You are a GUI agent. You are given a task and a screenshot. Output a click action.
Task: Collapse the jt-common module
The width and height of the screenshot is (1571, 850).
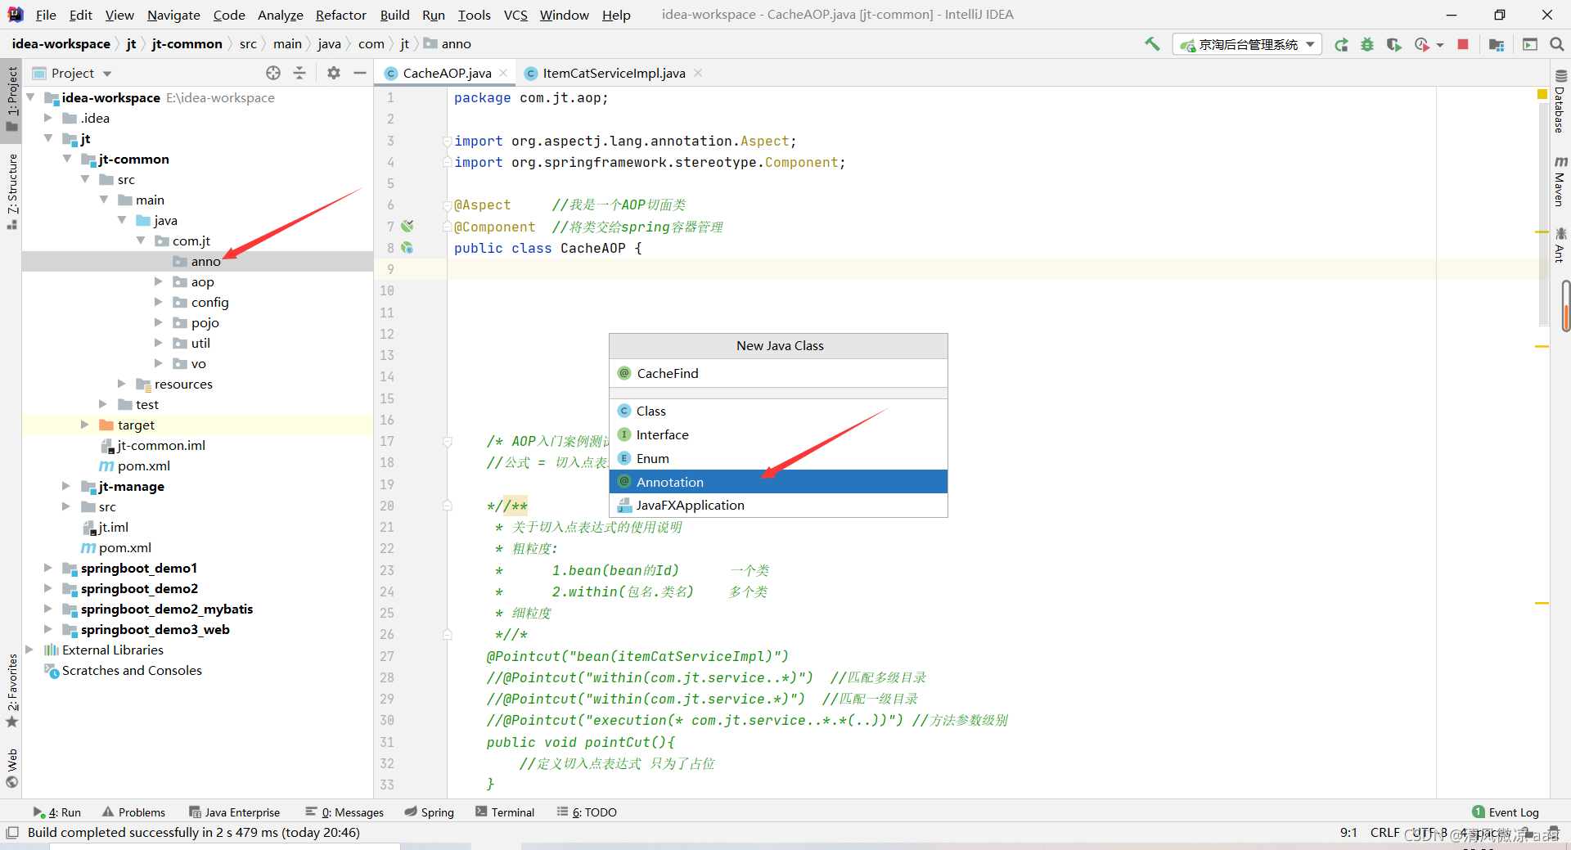(67, 159)
